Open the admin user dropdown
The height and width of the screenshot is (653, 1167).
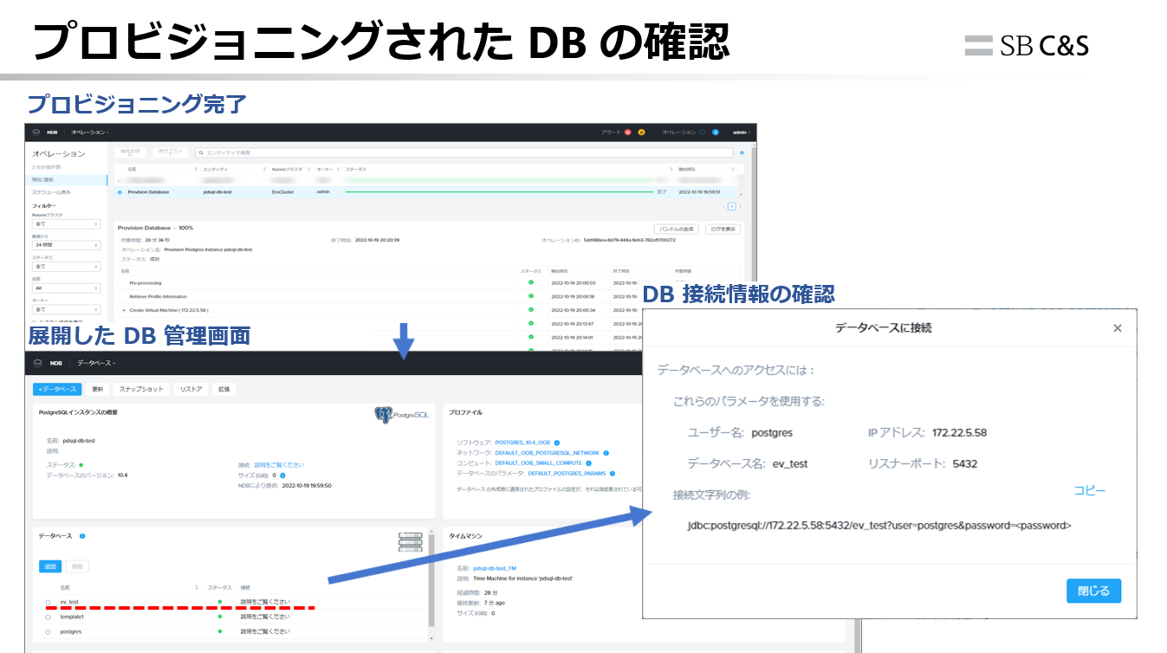[x=741, y=133]
